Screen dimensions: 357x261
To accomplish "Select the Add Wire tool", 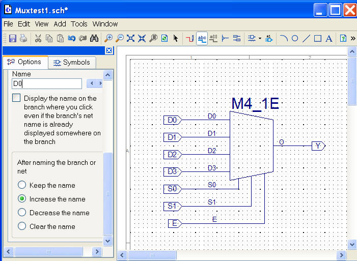I will pos(189,38).
